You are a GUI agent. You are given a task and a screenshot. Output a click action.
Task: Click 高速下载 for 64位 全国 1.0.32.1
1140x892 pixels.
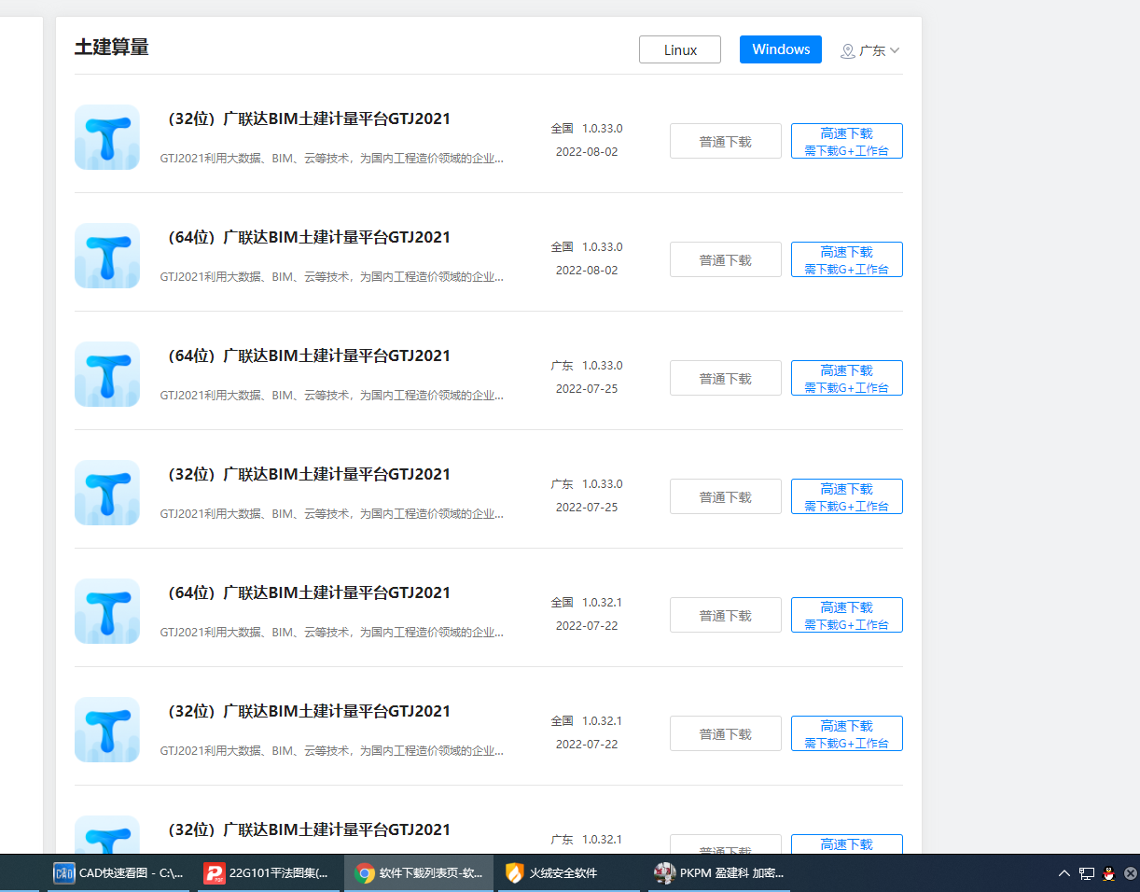click(847, 615)
